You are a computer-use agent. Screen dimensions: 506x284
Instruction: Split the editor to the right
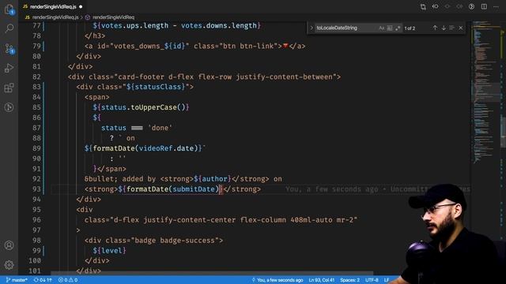click(x=484, y=6)
